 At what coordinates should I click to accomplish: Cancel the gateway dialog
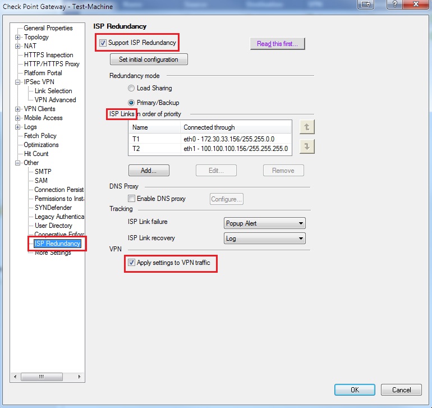[401, 390]
